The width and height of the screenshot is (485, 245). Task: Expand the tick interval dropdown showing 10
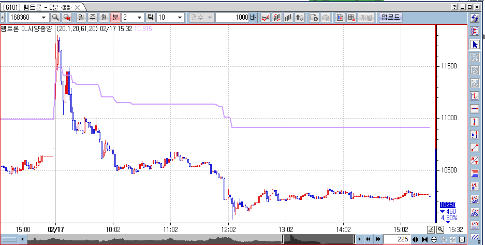[179, 17]
